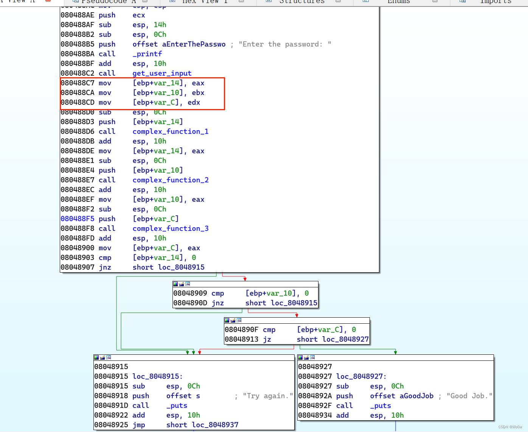Click address 08048903 cmp instruction
This screenshot has width=528, height=432.
click(128, 258)
